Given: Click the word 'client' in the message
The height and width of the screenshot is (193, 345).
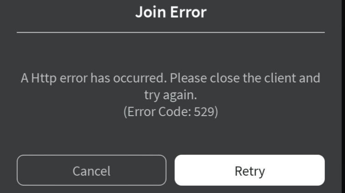Looking at the screenshot, I should click(x=280, y=78).
